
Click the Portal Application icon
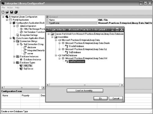(x=10, y=20)
